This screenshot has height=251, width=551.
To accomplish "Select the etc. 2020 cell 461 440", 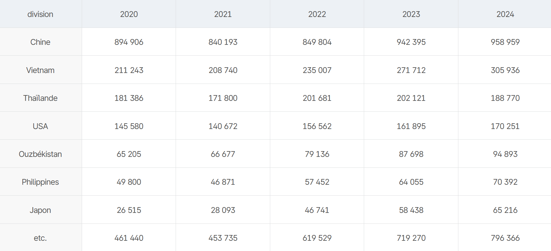I will coord(129,238).
